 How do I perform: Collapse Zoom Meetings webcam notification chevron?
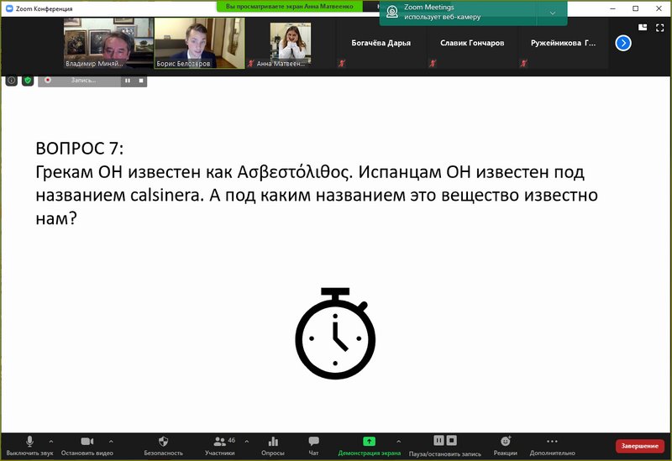pyautogui.click(x=553, y=13)
